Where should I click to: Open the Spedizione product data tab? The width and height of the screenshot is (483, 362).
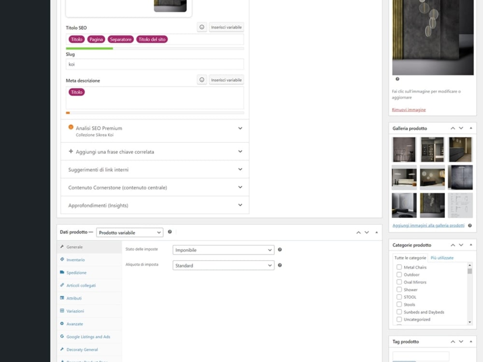(89, 273)
